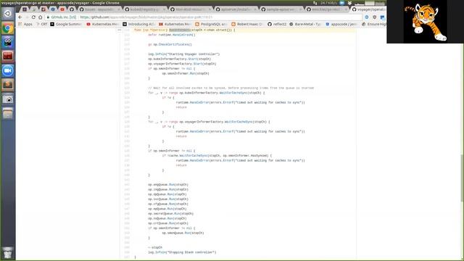
Task: Open the Ensure High bookmark
Action: click(x=374, y=24)
